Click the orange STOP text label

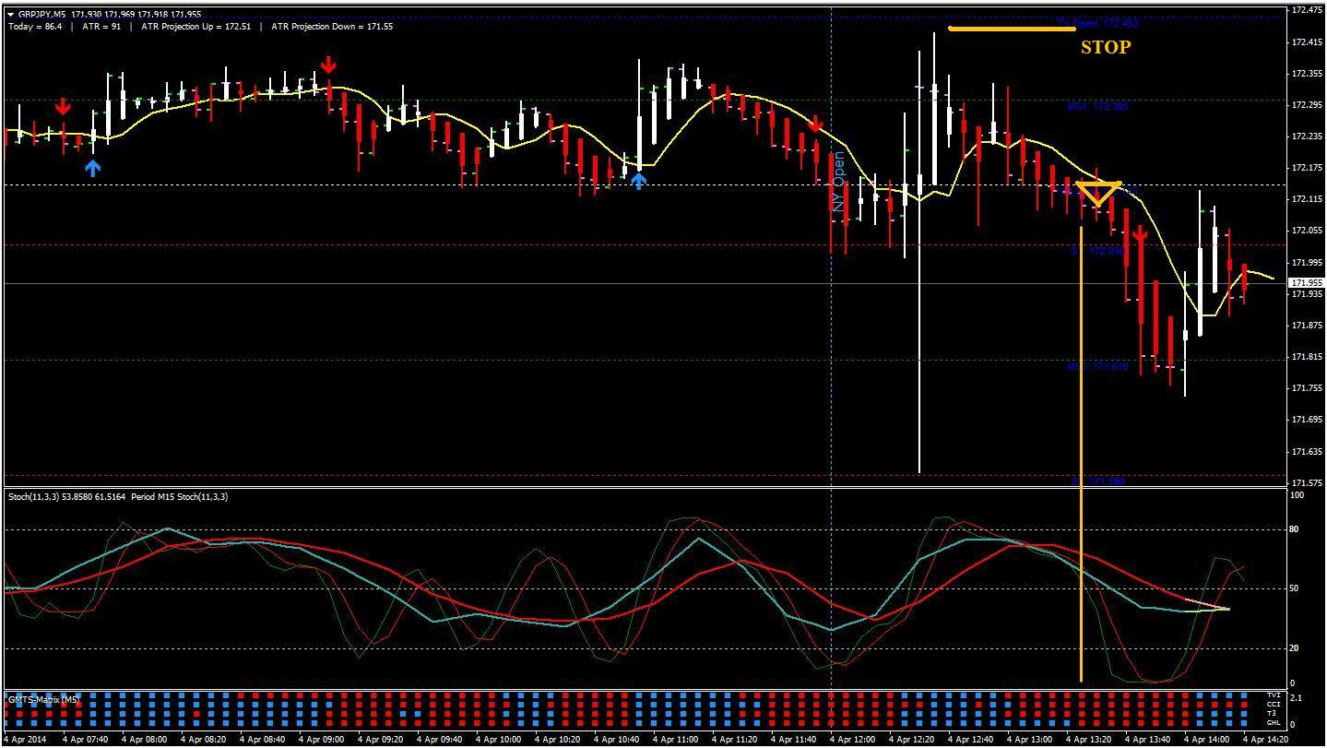[x=1106, y=47]
